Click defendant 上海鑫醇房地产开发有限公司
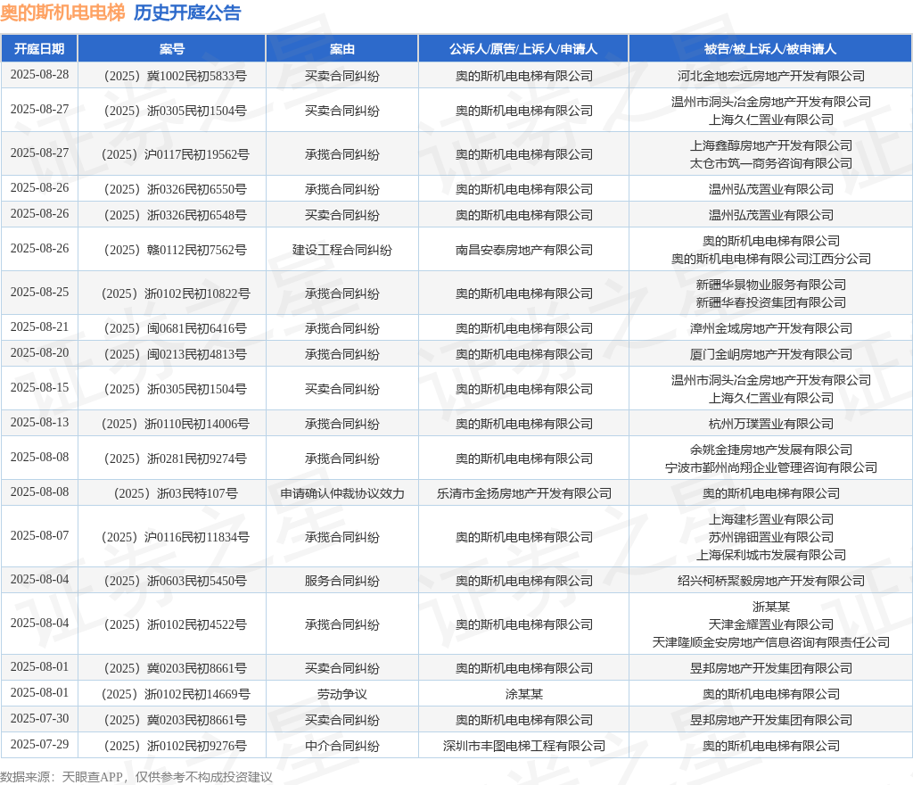 (771, 145)
